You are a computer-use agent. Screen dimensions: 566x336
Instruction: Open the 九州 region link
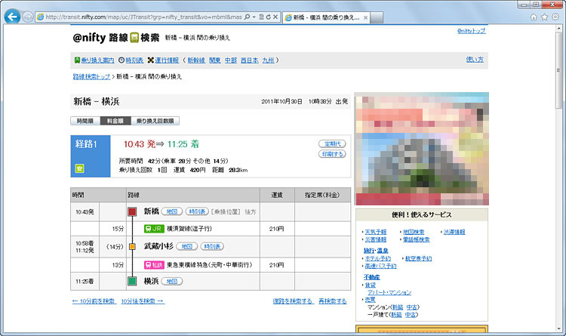[268, 60]
